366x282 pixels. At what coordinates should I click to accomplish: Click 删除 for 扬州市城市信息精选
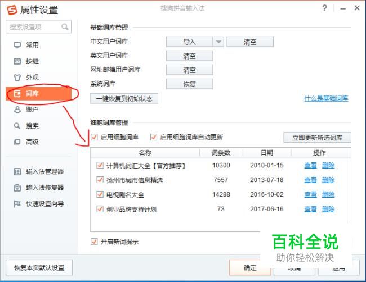pyautogui.click(x=328, y=180)
